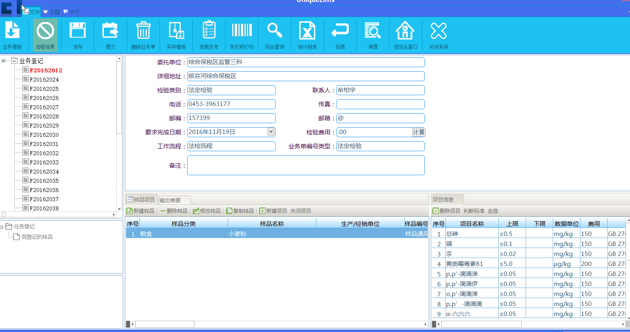This screenshot has height=332, width=630.
Task: Click the 检验类别 input field
Action: (231, 90)
